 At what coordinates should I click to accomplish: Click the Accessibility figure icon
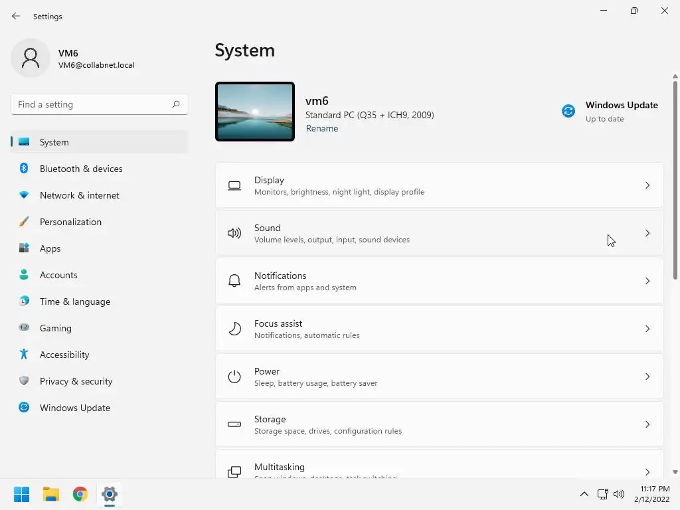point(24,355)
